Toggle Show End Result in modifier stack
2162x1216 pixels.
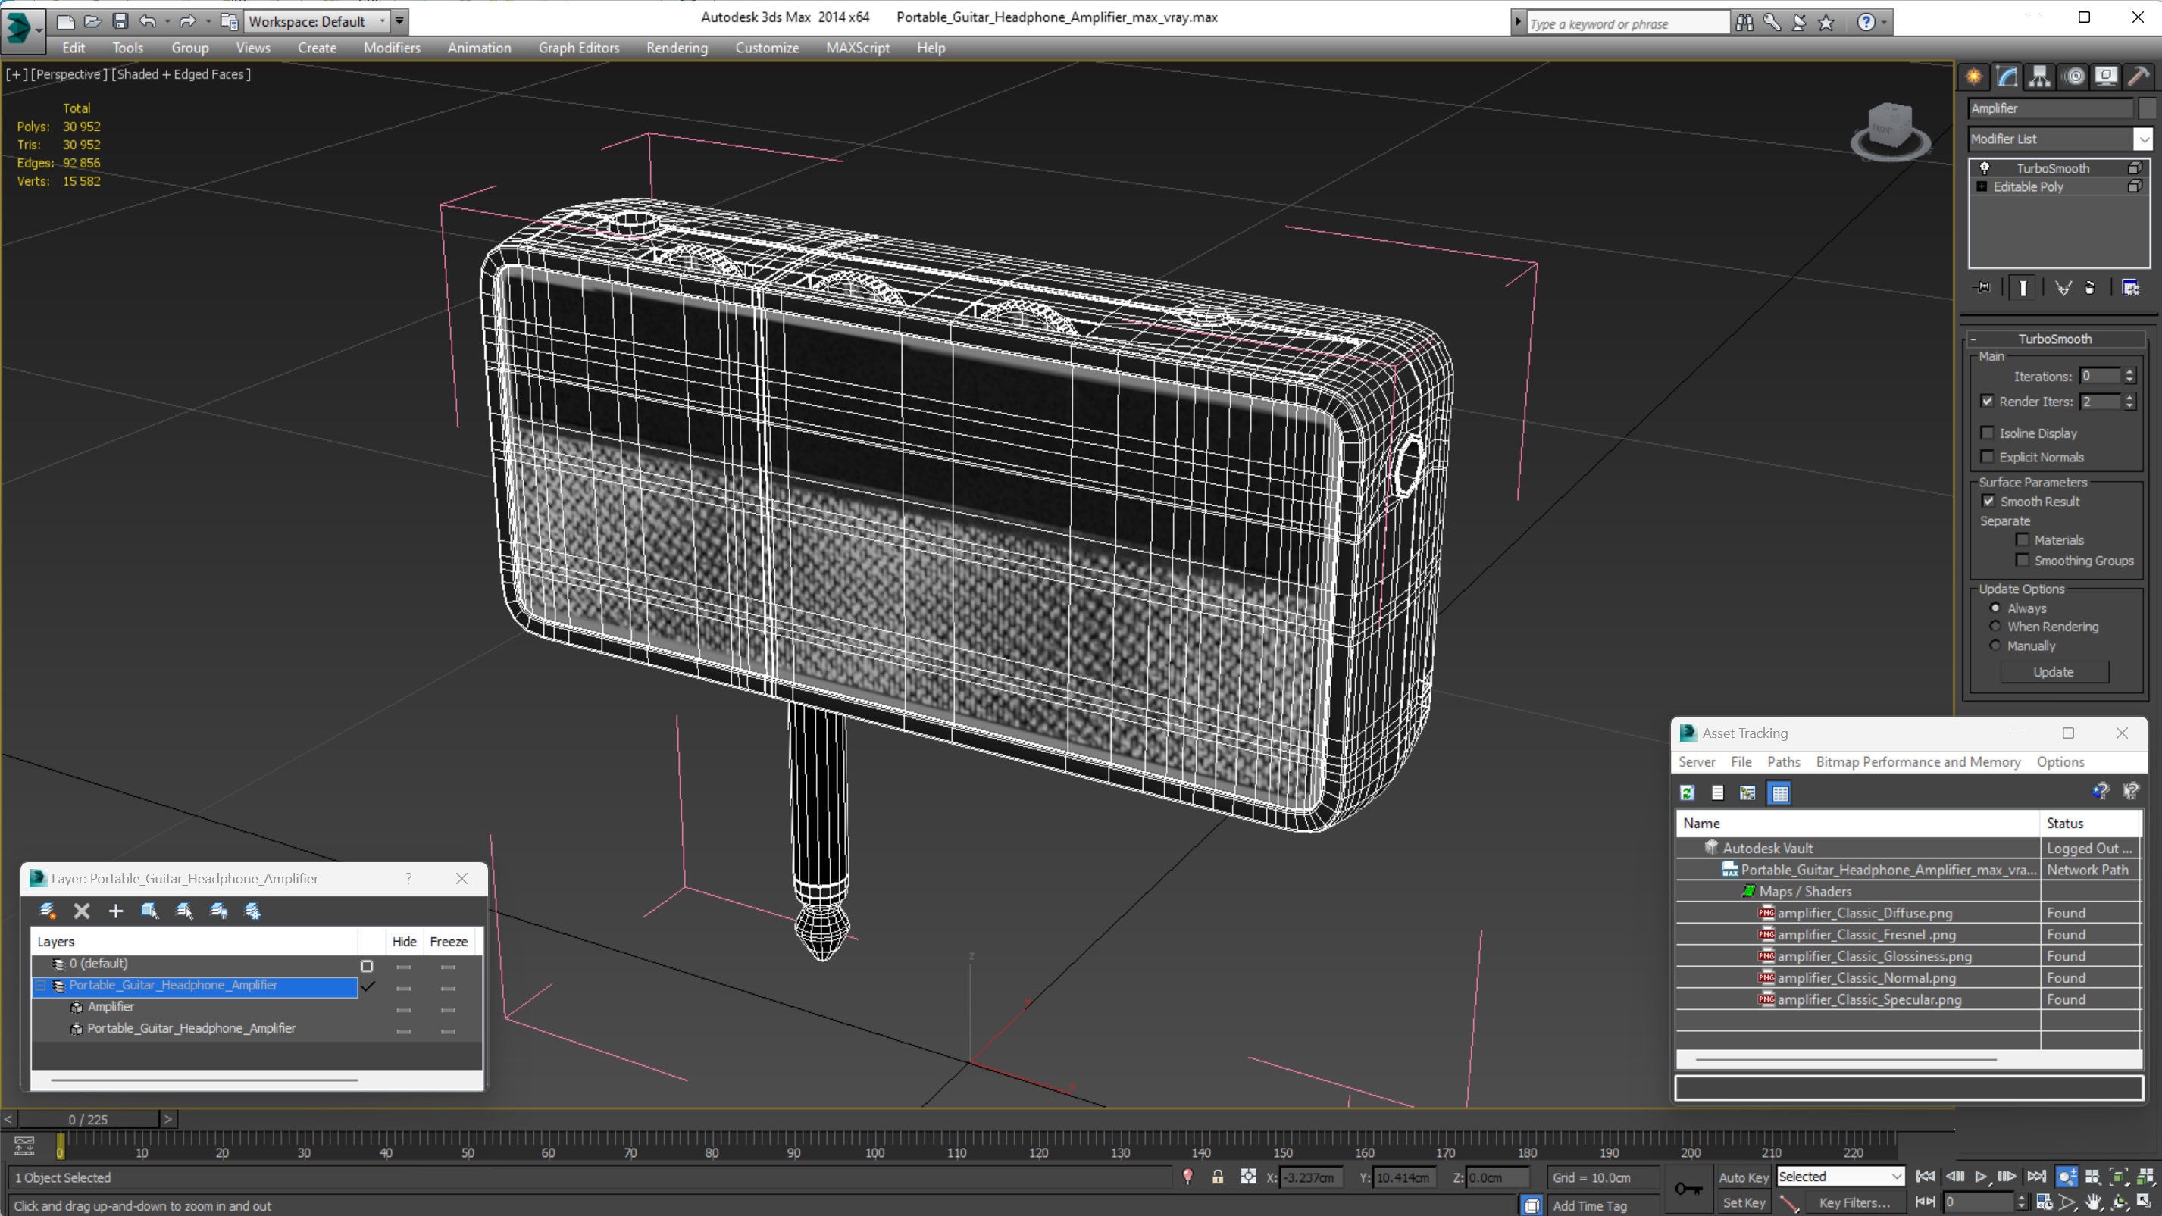(2023, 288)
